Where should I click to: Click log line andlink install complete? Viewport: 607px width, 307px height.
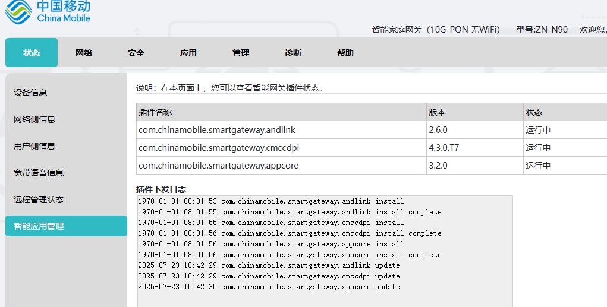(x=290, y=212)
